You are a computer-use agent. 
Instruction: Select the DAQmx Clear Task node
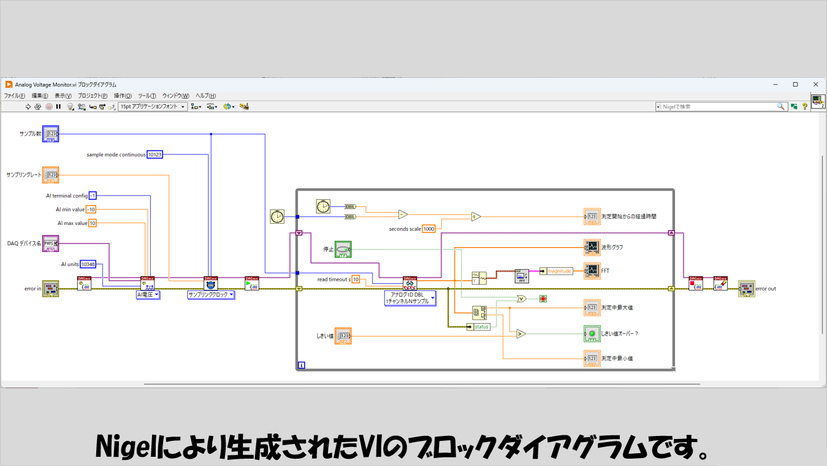tap(720, 283)
